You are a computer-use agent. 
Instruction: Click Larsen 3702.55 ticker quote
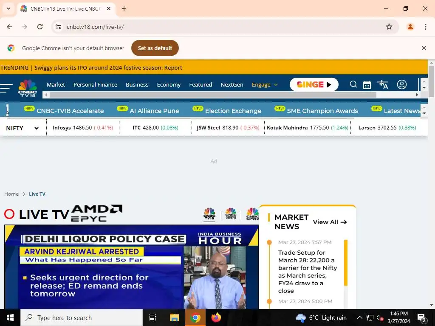click(387, 127)
